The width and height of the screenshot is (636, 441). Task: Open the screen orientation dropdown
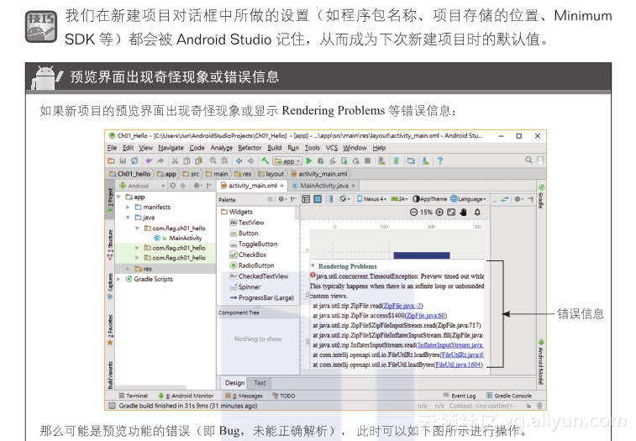click(x=344, y=199)
